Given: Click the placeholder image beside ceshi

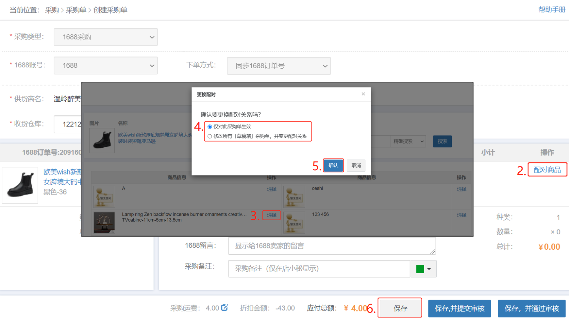Looking at the screenshot, I should (x=294, y=197).
